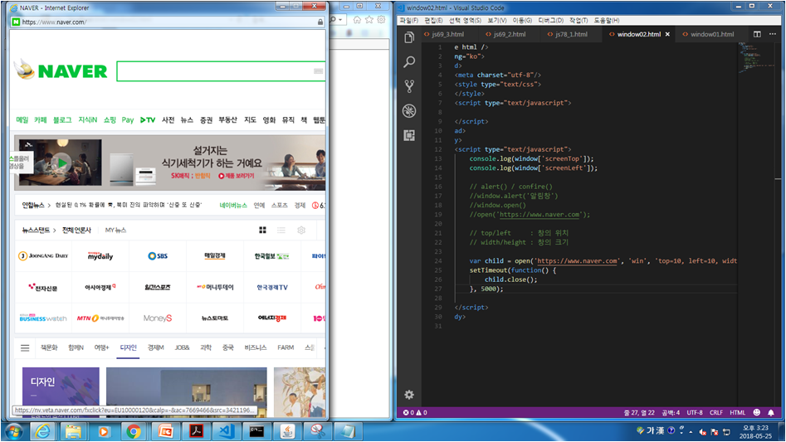Switch news stand to list view

pos(281,230)
